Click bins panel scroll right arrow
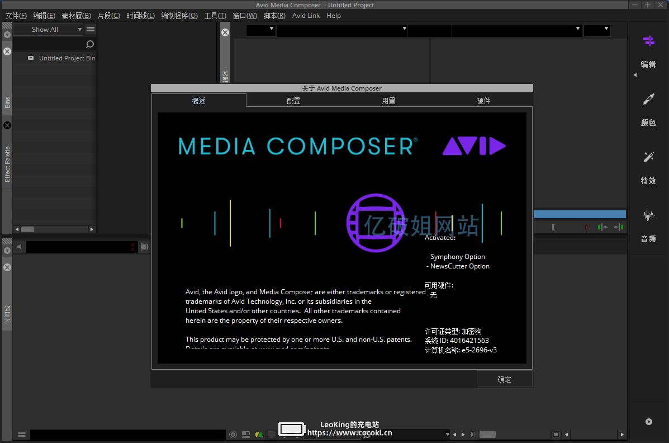This screenshot has width=669, height=443. (92, 229)
